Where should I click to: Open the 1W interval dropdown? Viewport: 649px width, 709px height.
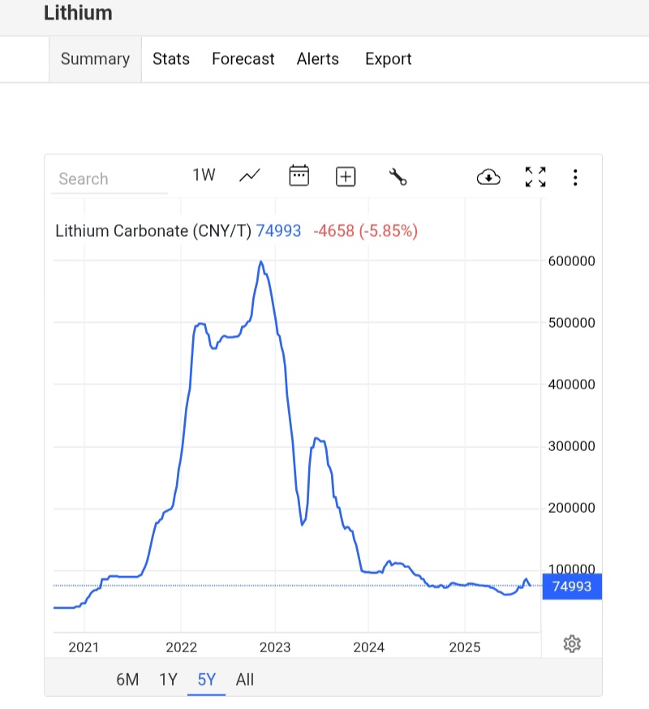pos(204,175)
